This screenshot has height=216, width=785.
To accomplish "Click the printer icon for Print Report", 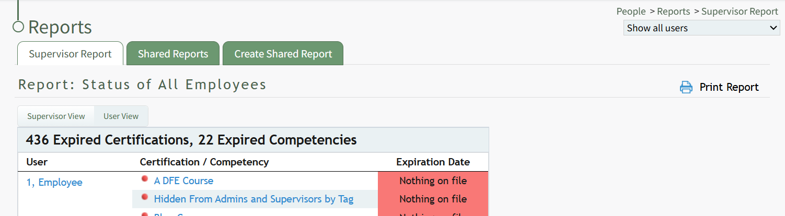I will pyautogui.click(x=686, y=87).
